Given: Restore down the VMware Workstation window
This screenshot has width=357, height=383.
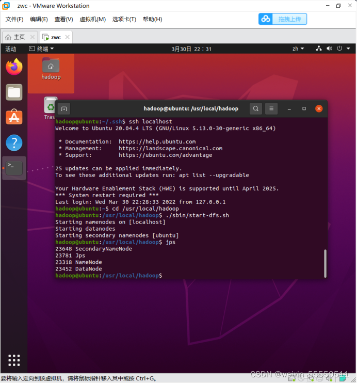Looking at the screenshot, I should [x=338, y=5].
